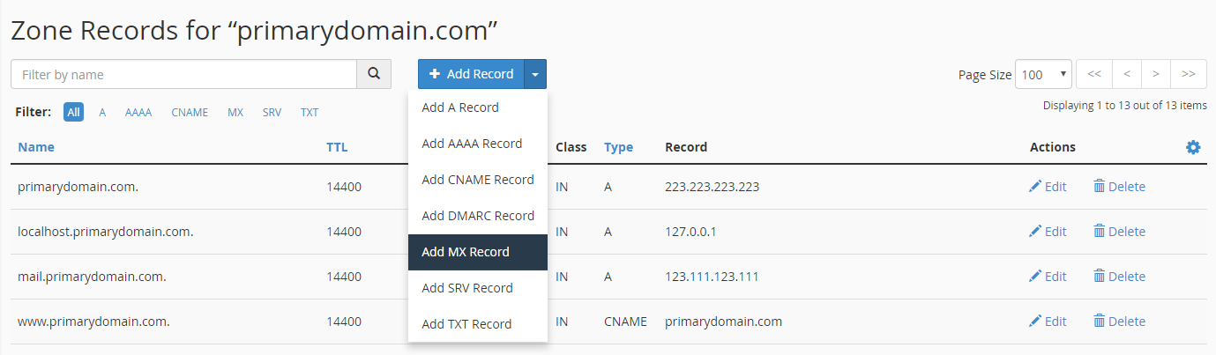Delete the www.primarydomain.com. CNAME record
Screen dimensions: 1216x355
pos(1119,322)
